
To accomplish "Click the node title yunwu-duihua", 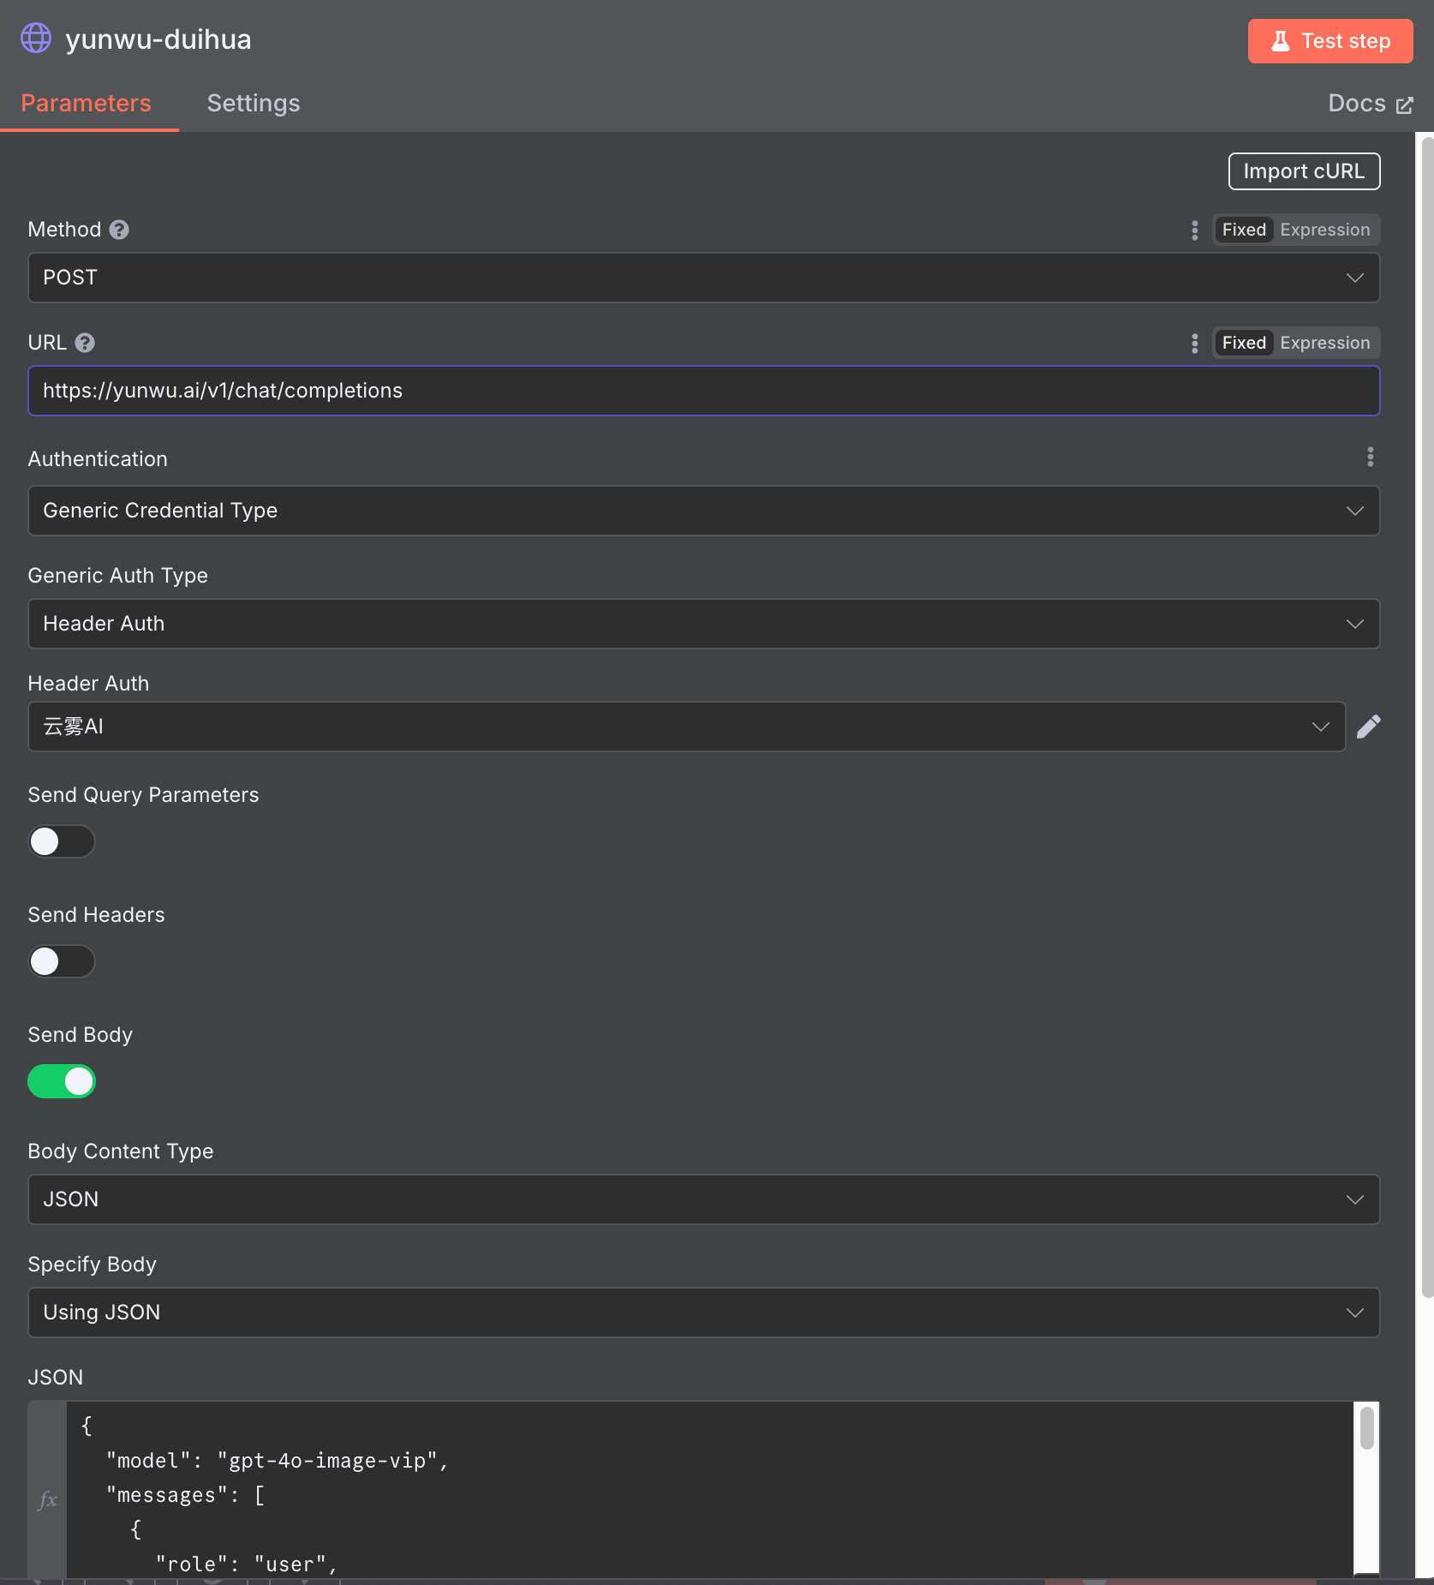I will coord(158,39).
